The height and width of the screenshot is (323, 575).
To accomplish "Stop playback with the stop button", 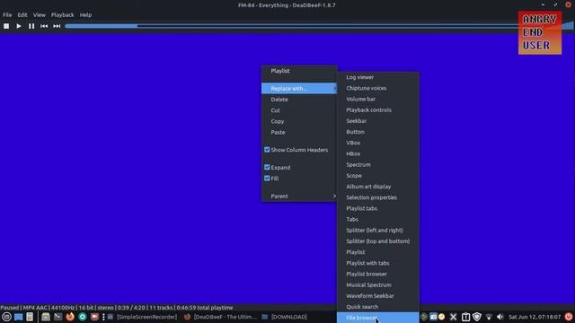I will pos(6,26).
